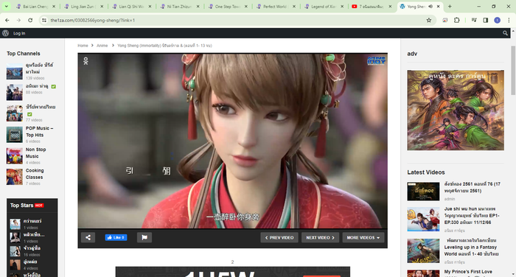Open the POP Music channel thumbnail

pyautogui.click(x=15, y=135)
